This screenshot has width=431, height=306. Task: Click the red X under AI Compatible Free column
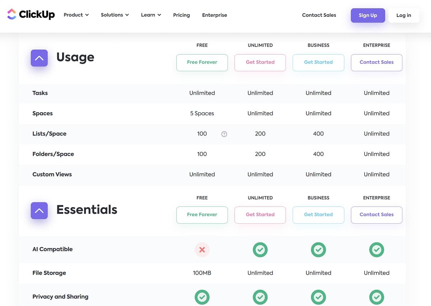click(202, 249)
